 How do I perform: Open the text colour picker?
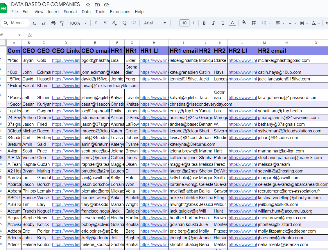[232, 23]
